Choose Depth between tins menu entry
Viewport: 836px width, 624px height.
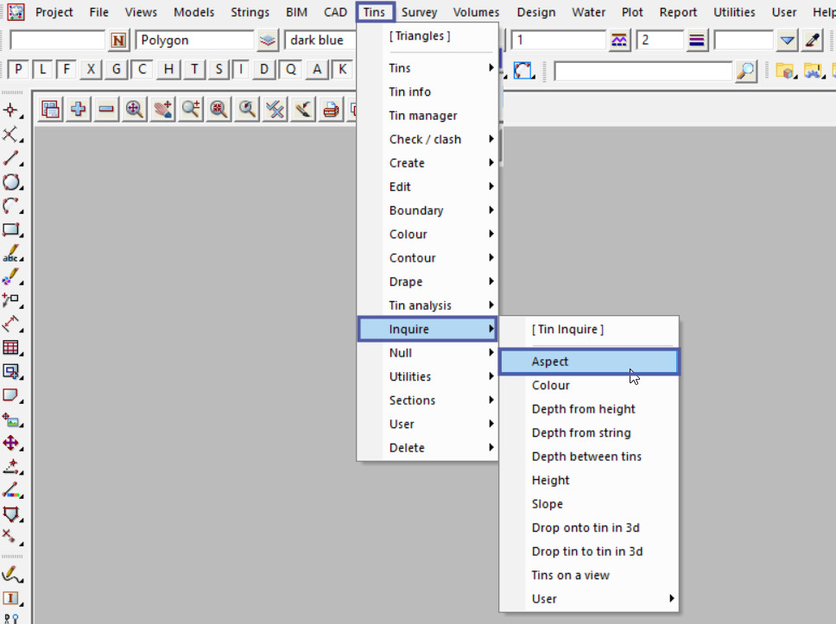pos(586,457)
